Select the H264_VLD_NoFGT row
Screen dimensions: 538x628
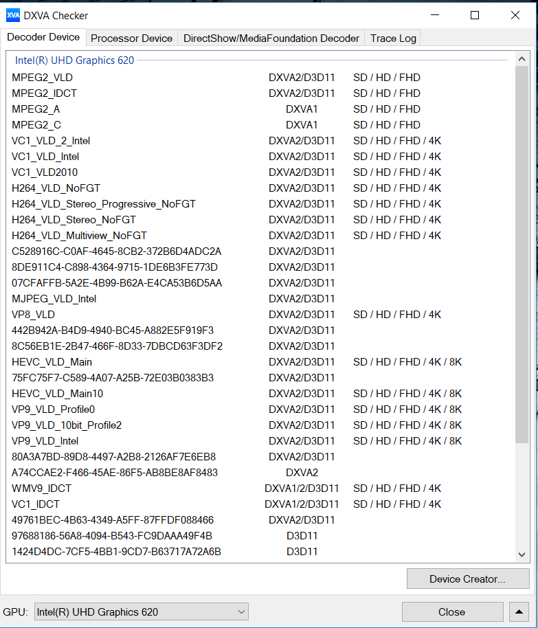260,188
